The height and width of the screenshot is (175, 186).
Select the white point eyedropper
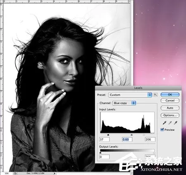tap(176, 123)
